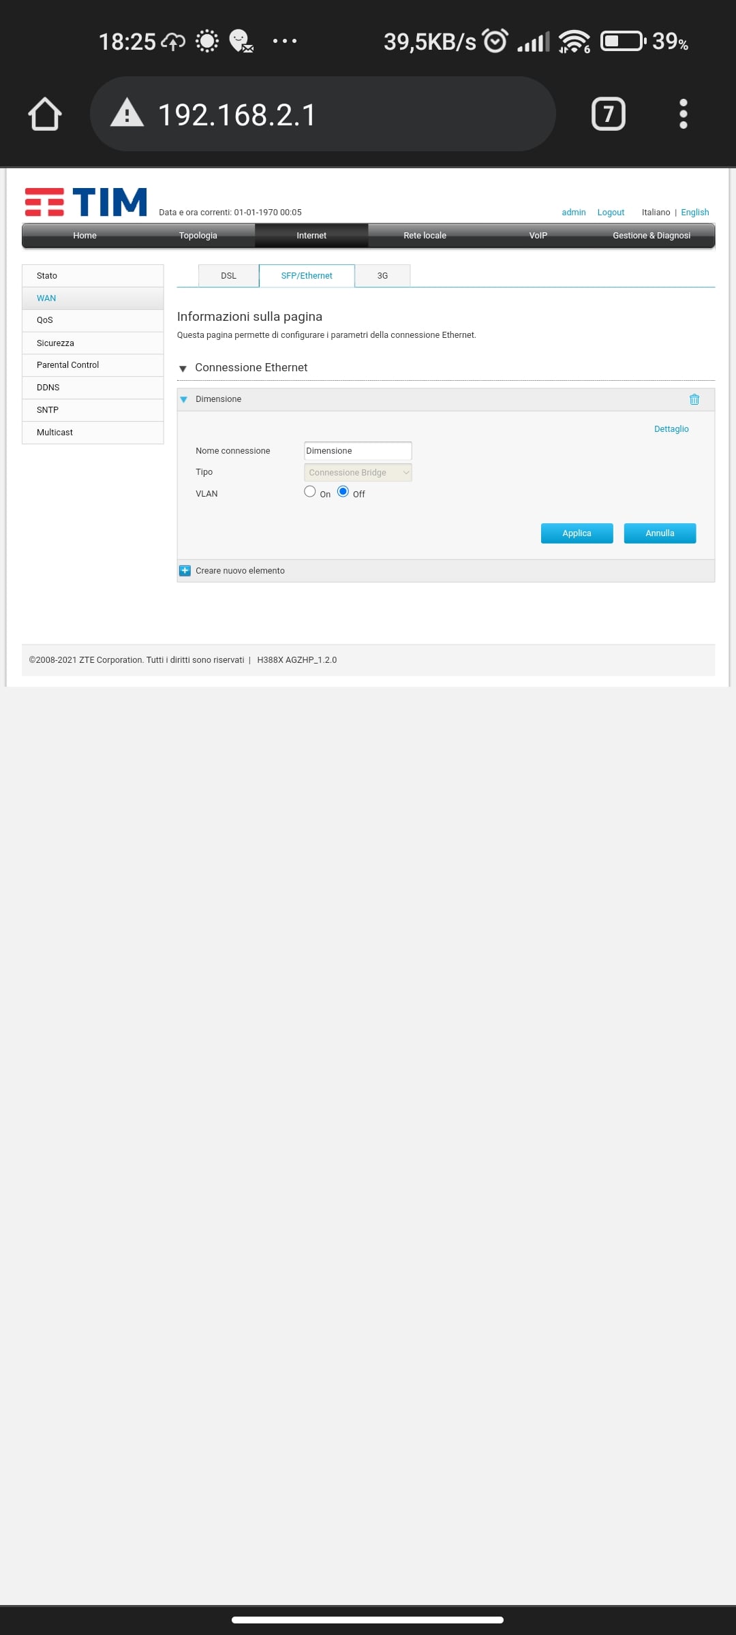Click the TIM logo
Screen dimensions: 736x1635
(86, 202)
